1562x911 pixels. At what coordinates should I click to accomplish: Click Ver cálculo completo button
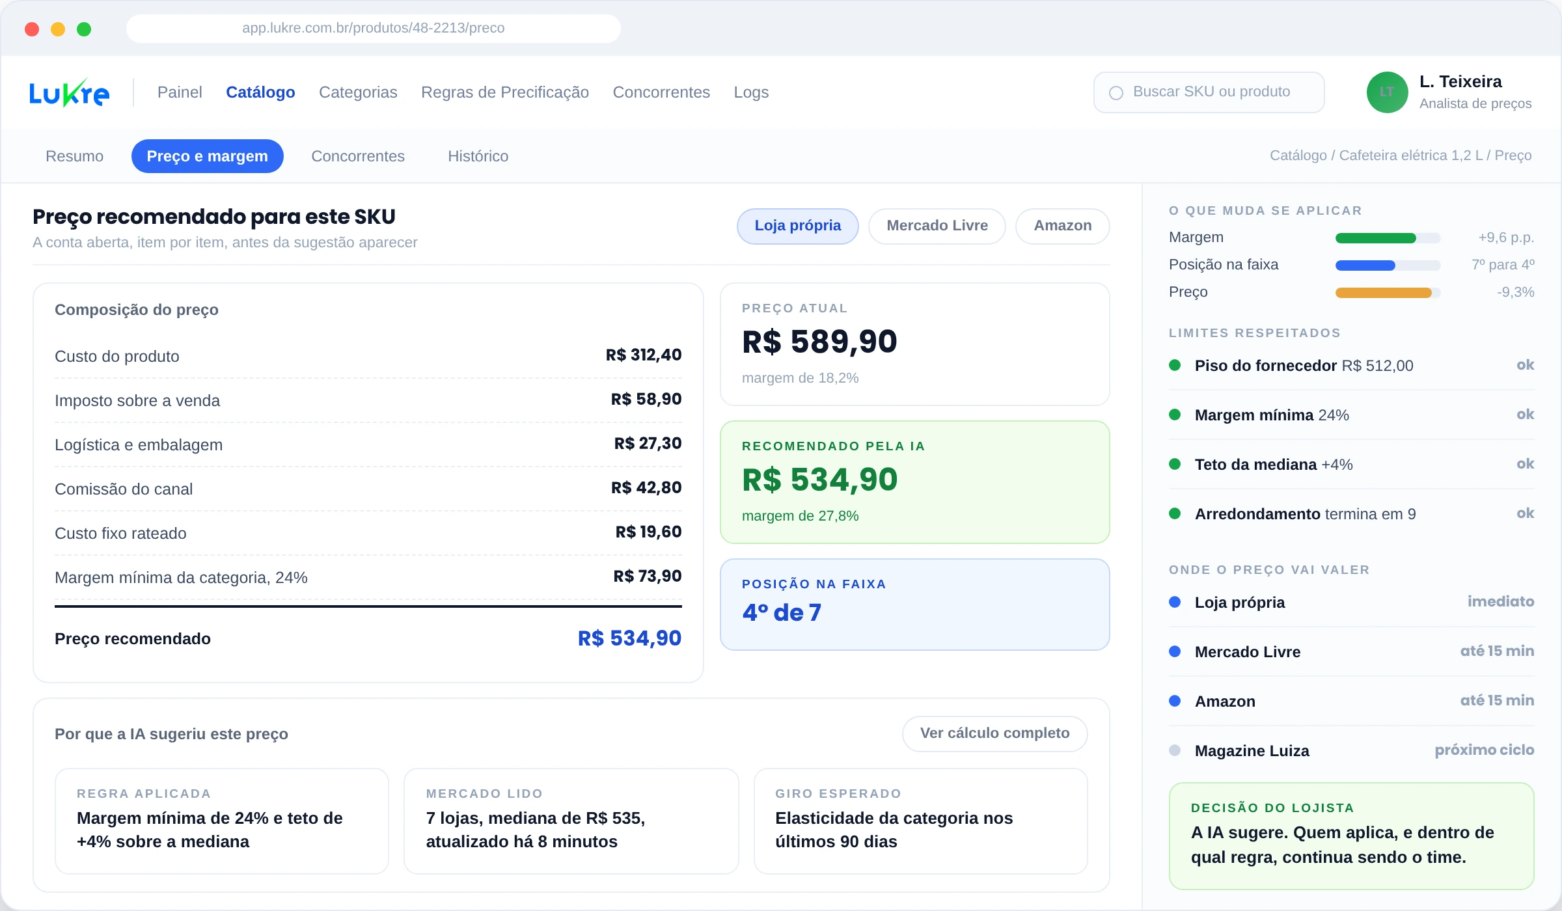click(994, 733)
